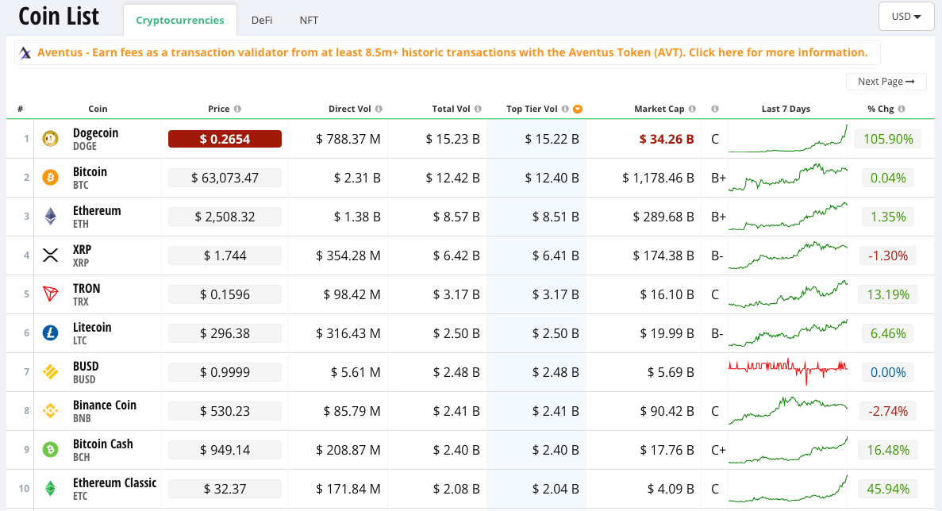
Task: Click Bitcoin market cap $ 1,178.46 B
Action: 658,178
